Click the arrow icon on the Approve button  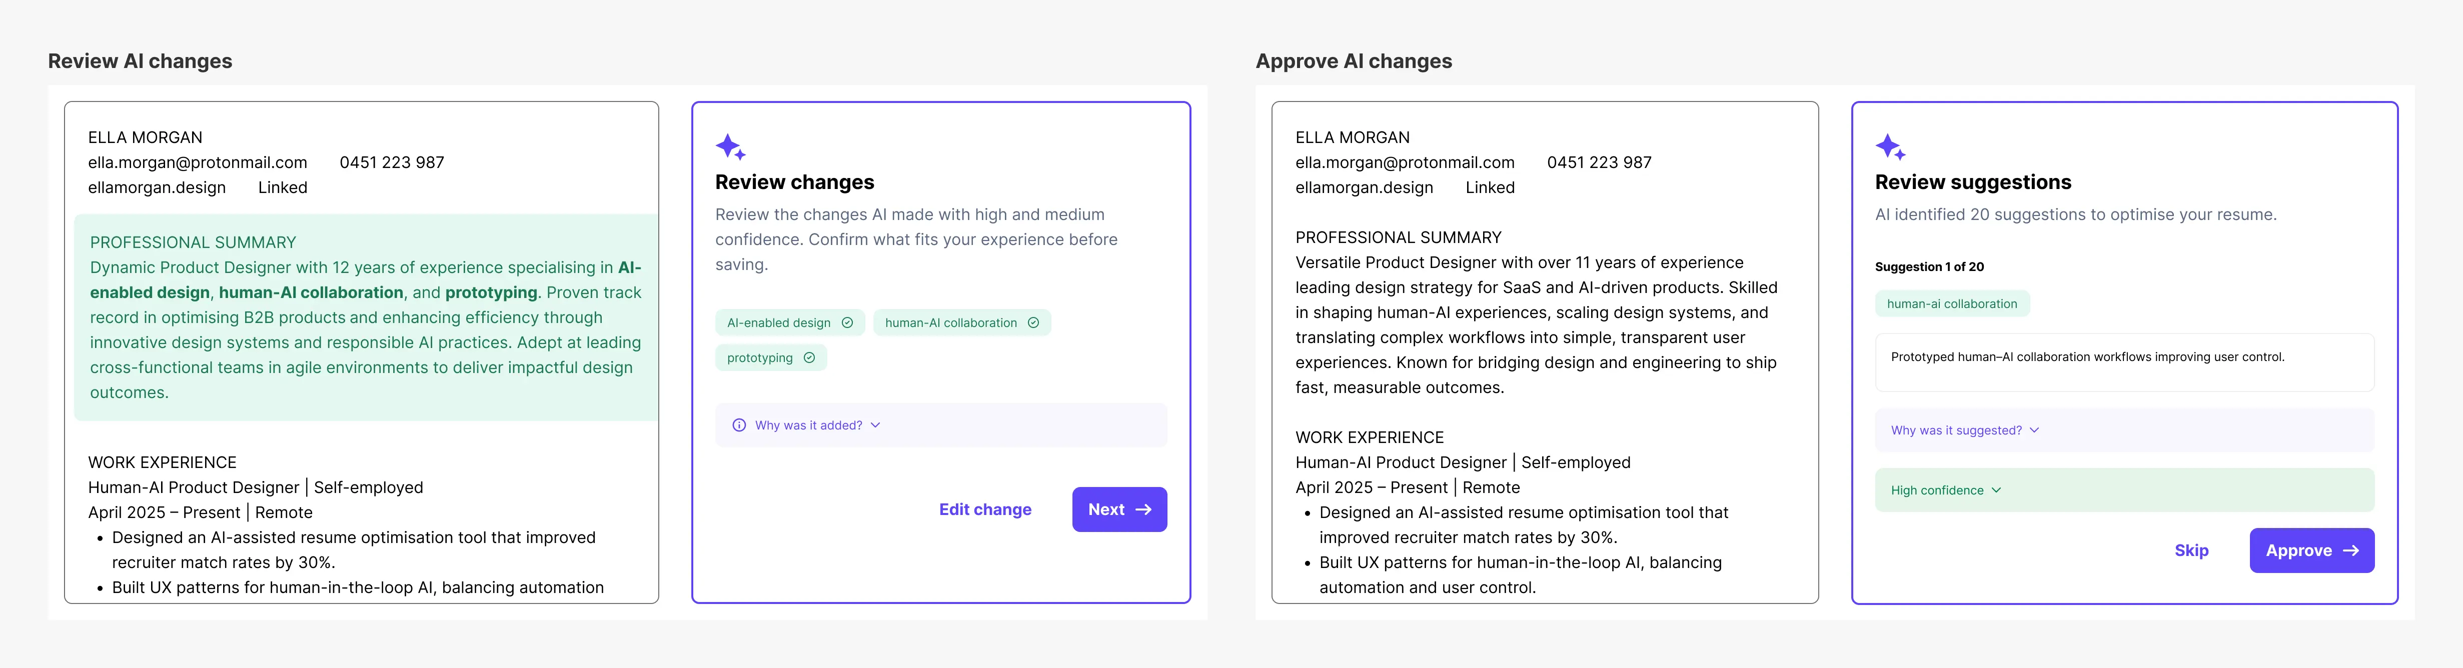point(2351,550)
